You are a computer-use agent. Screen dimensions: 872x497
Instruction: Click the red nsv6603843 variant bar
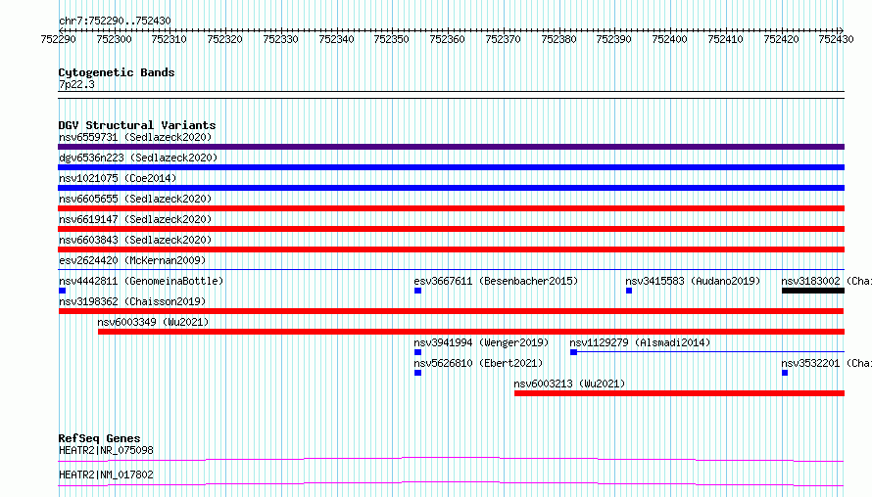[x=451, y=249]
